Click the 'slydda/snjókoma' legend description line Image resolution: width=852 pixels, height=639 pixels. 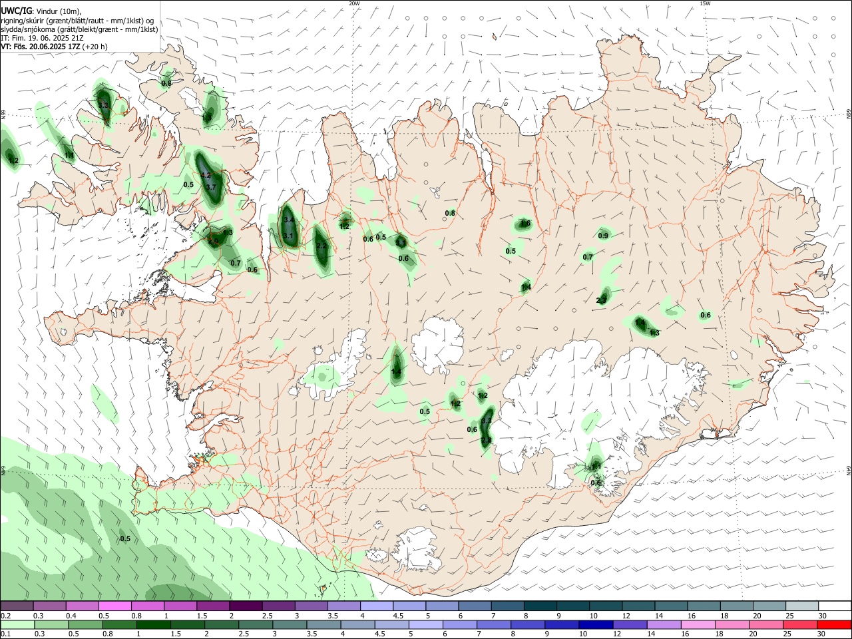click(79, 29)
